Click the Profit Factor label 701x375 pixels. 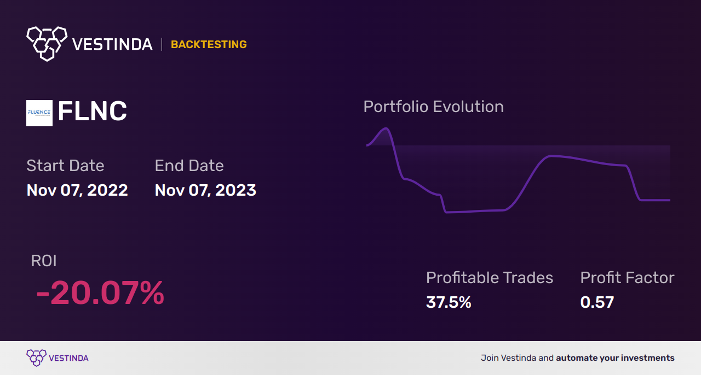point(627,278)
